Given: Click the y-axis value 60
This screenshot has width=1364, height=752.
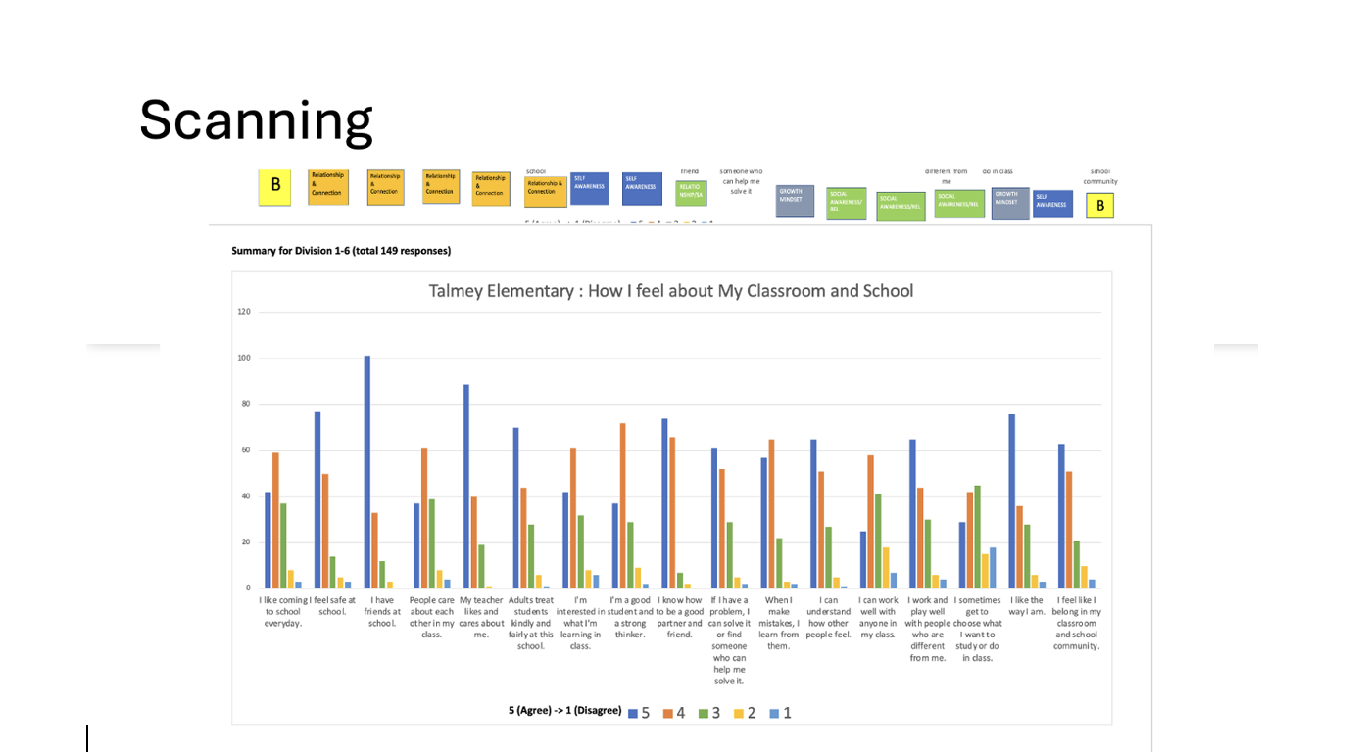Looking at the screenshot, I should click(246, 450).
